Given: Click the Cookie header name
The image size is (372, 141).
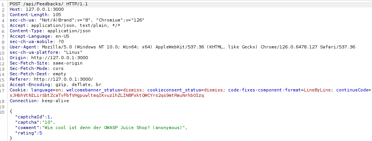Looking at the screenshot, I should (x=18, y=90).
